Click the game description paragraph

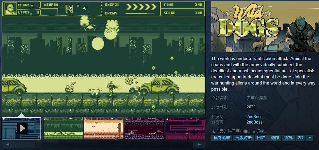click(263, 74)
